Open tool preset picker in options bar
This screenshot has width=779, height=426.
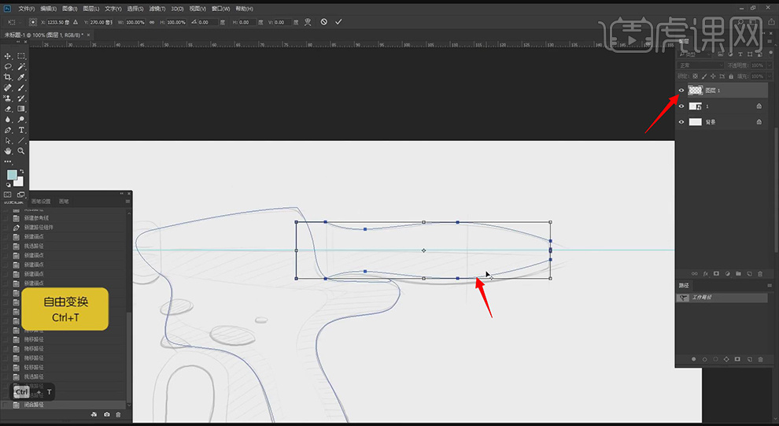(12, 22)
